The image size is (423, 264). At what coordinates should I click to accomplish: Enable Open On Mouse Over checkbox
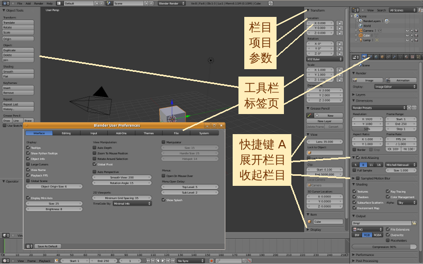[163, 176]
